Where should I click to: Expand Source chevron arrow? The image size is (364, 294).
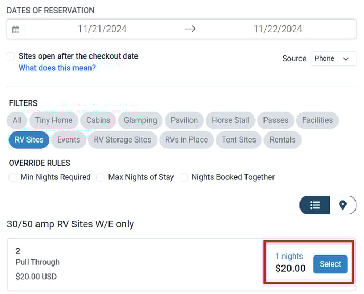tap(346, 59)
